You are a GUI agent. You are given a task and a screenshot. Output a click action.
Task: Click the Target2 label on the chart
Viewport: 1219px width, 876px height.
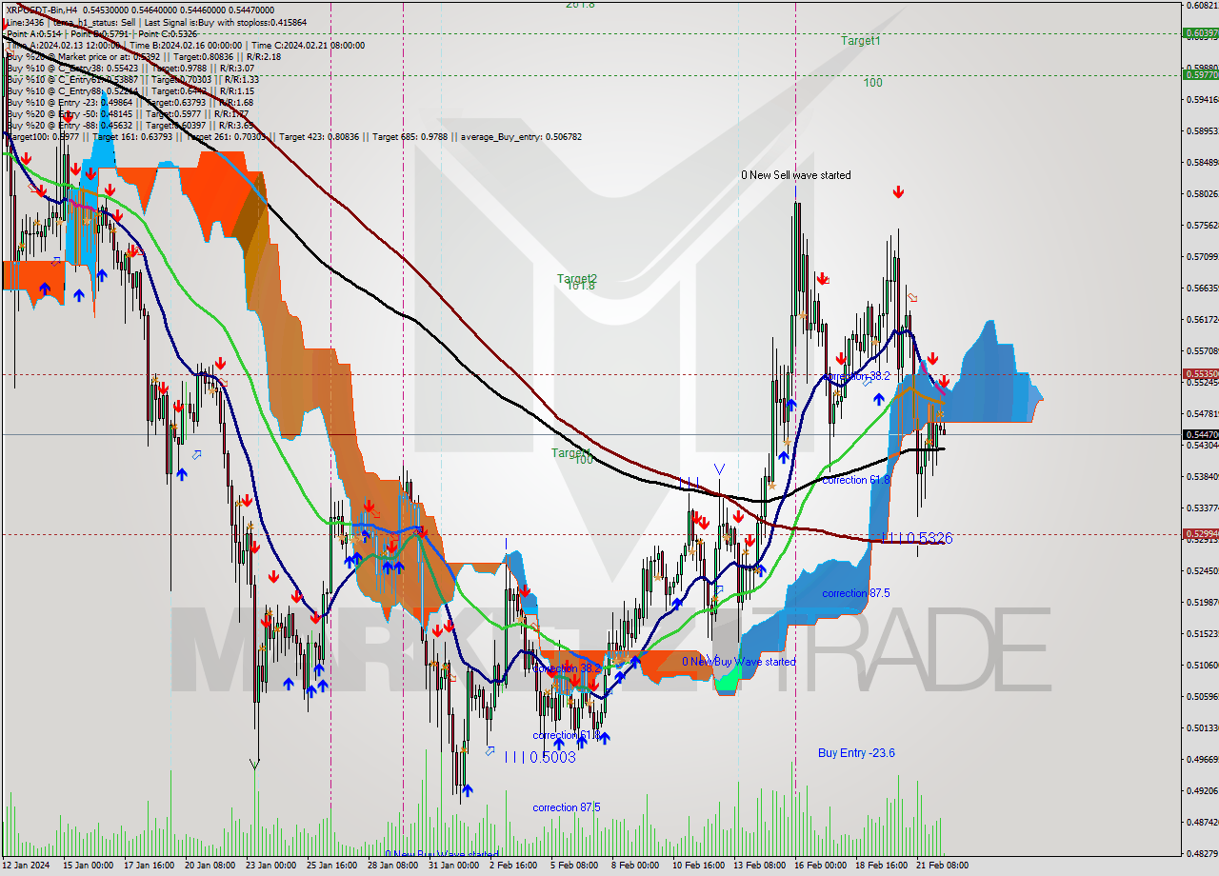[x=577, y=279]
